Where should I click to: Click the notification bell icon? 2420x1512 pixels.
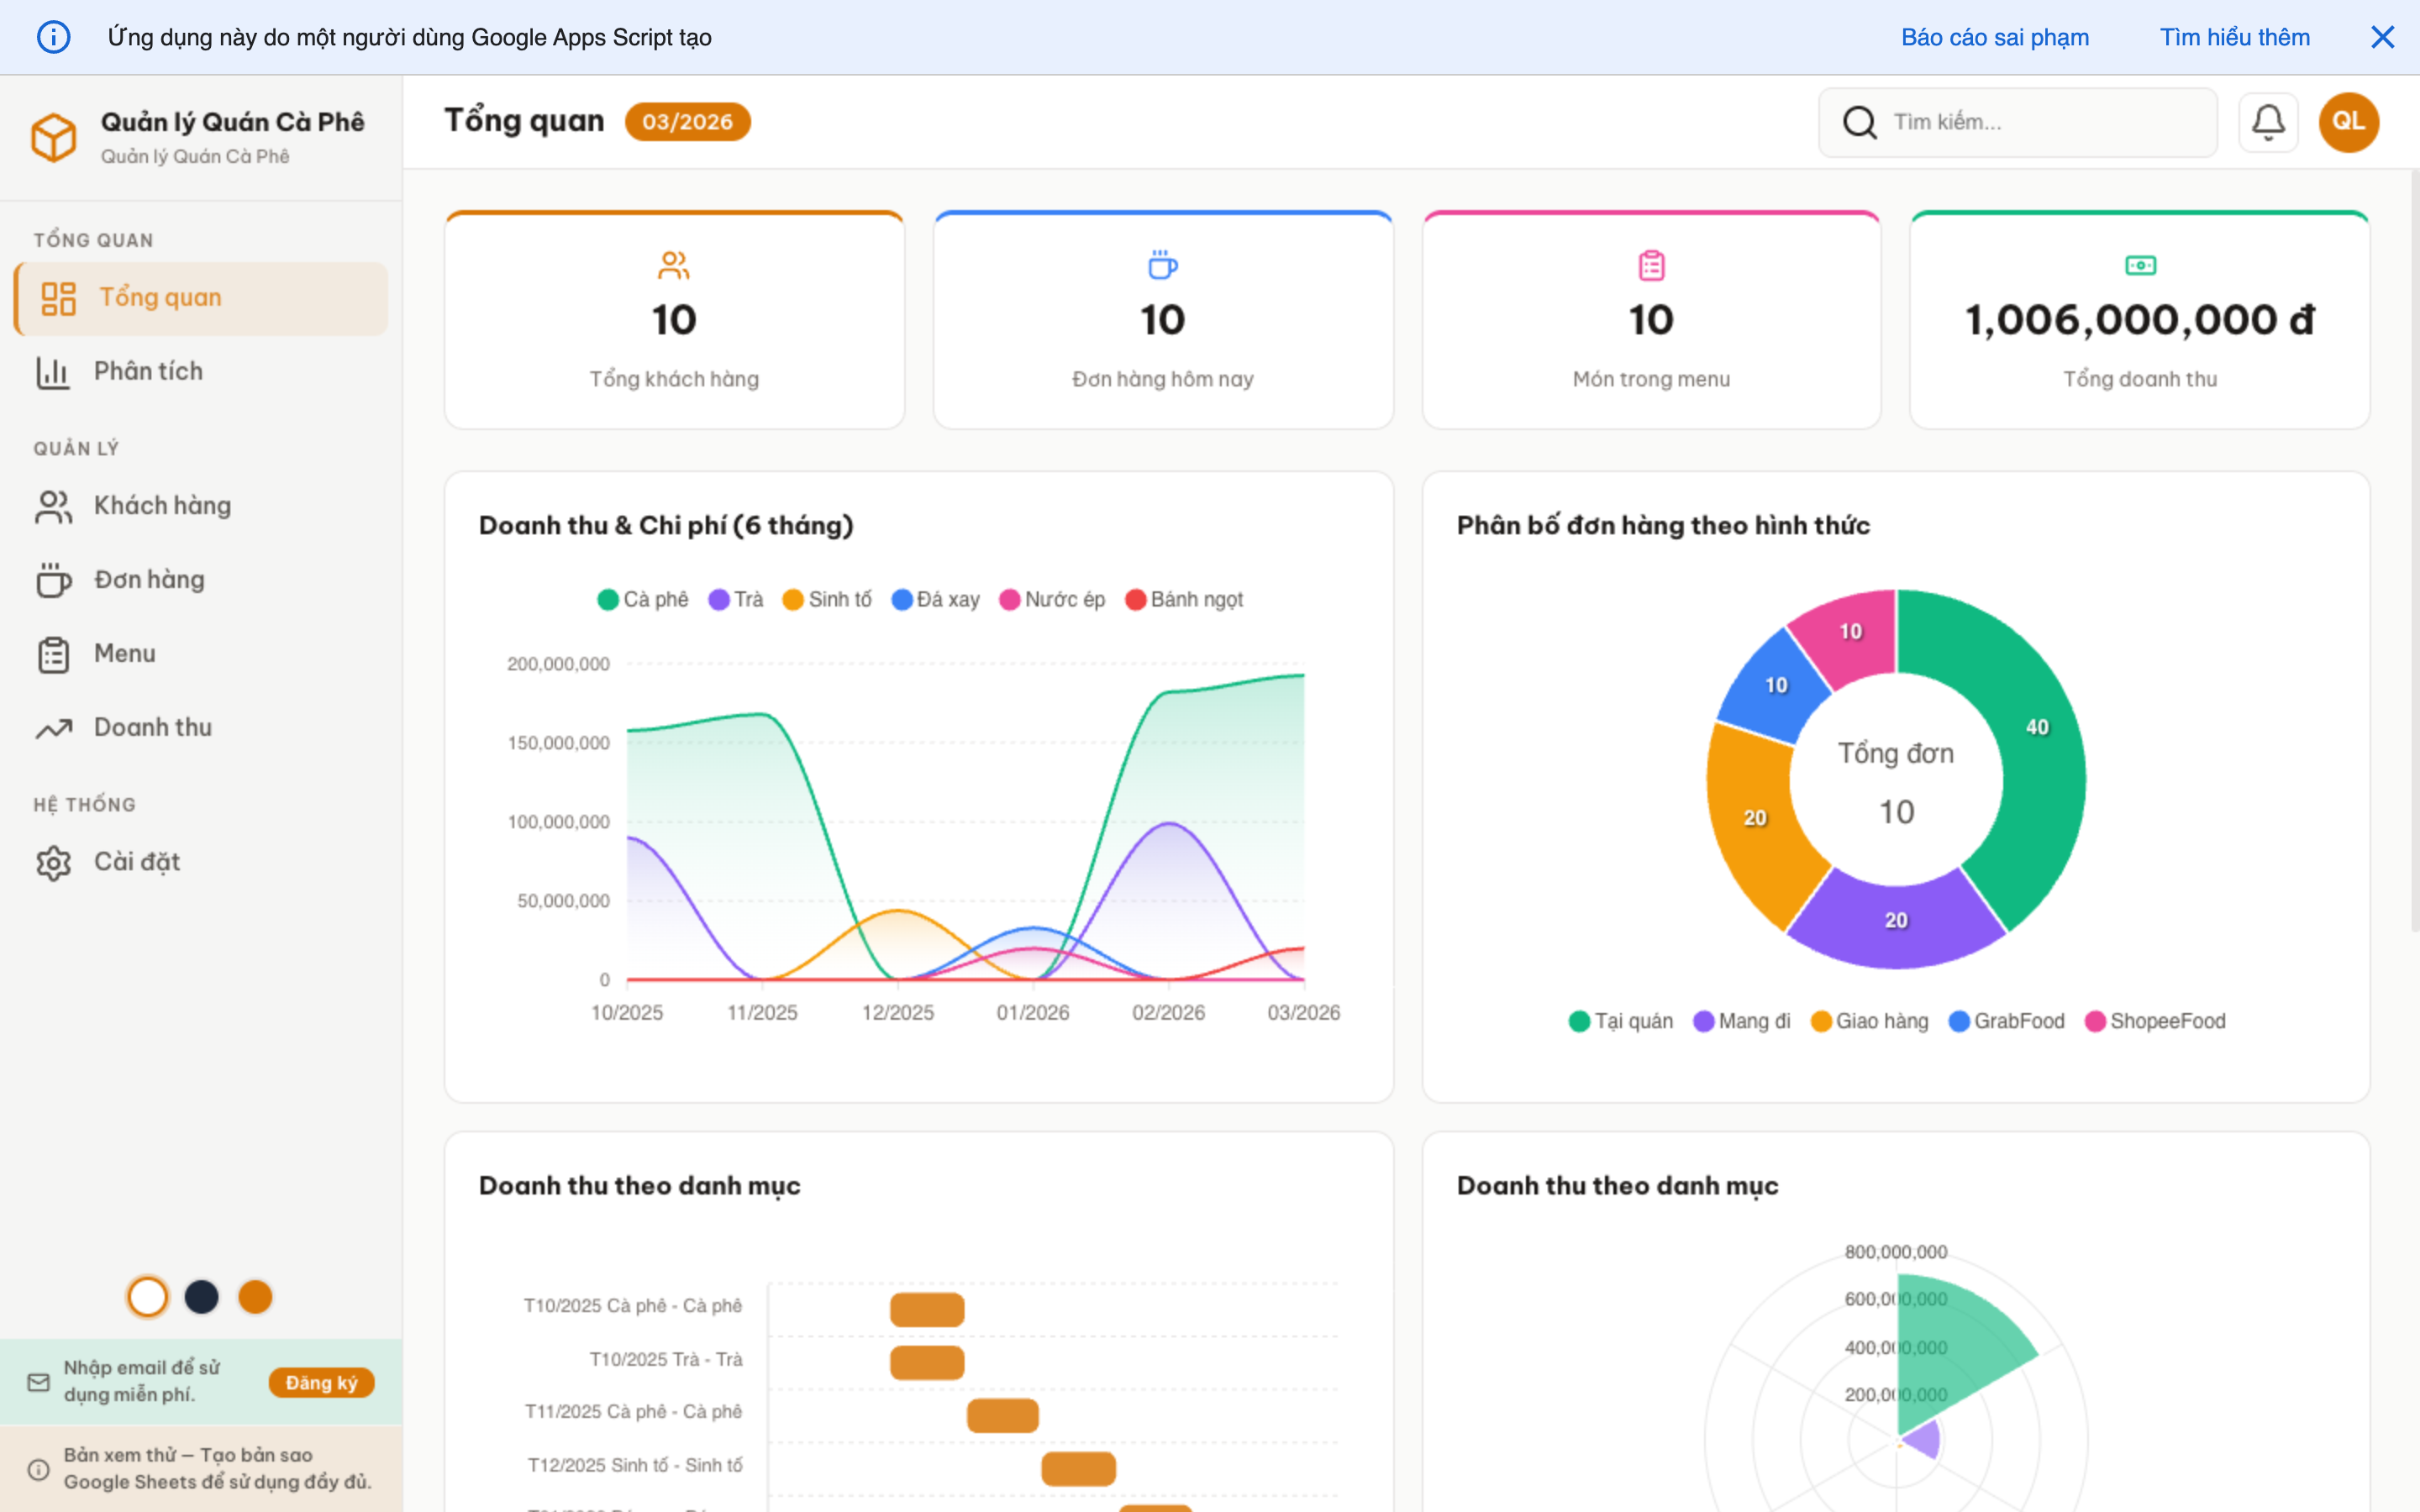2267,122
